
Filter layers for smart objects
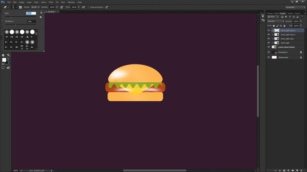click(x=297, y=17)
